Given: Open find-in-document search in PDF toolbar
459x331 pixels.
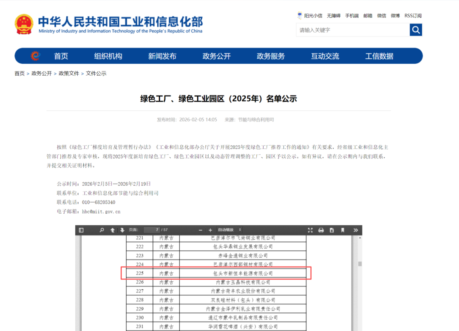Looking at the screenshot, I should [x=102, y=230].
